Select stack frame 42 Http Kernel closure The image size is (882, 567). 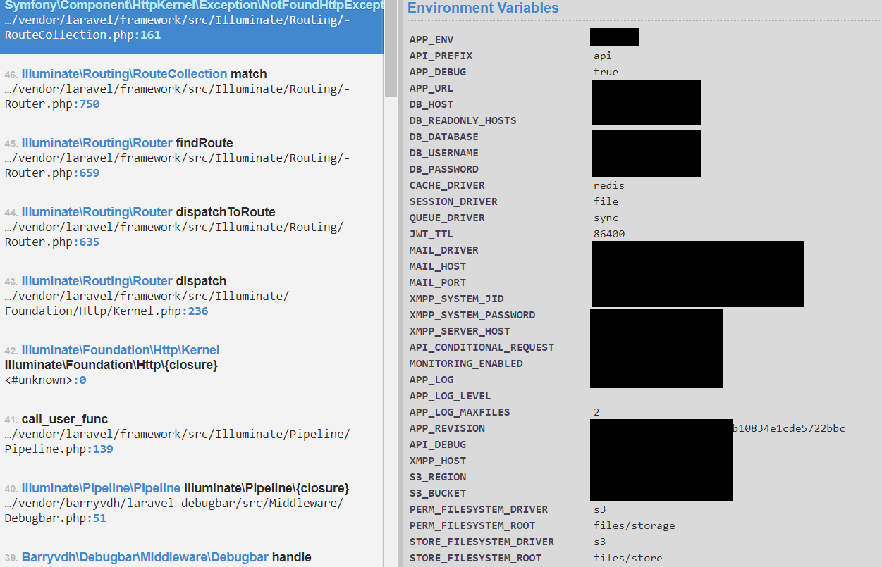coord(192,365)
